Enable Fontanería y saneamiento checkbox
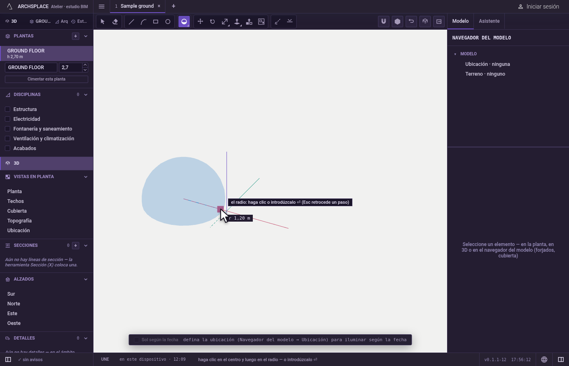 7,129
